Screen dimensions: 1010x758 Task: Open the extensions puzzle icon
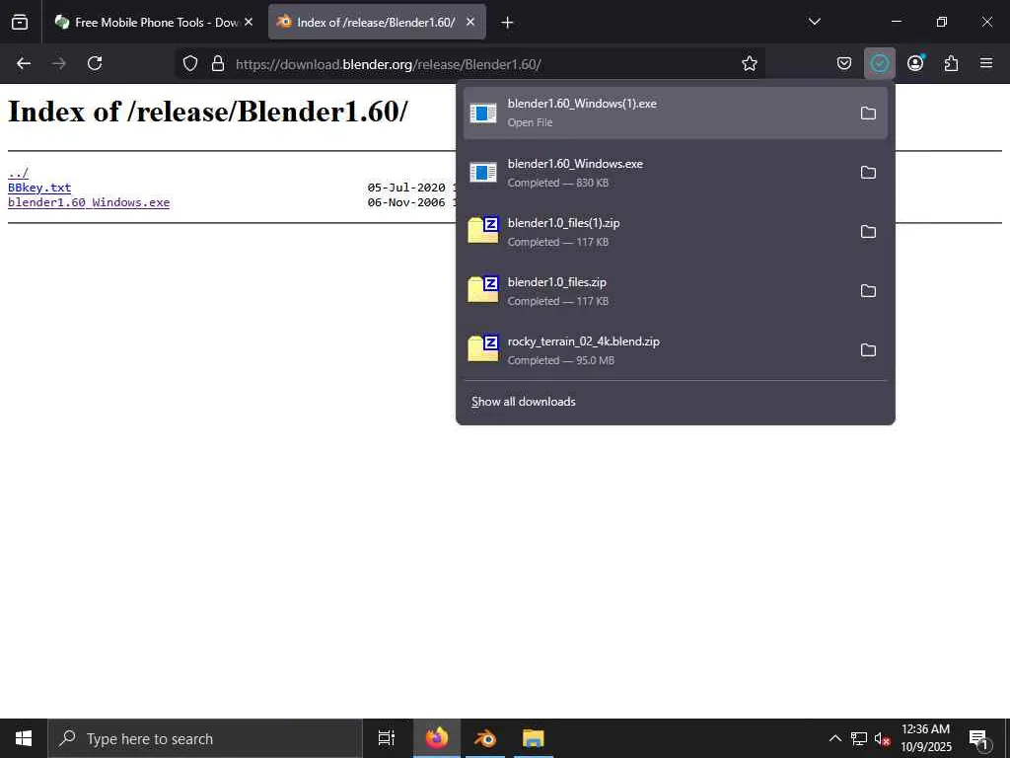pyautogui.click(x=951, y=63)
